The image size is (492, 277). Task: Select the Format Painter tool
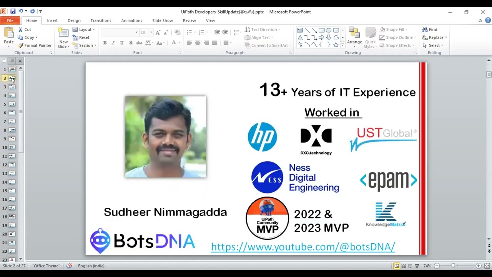click(x=35, y=45)
